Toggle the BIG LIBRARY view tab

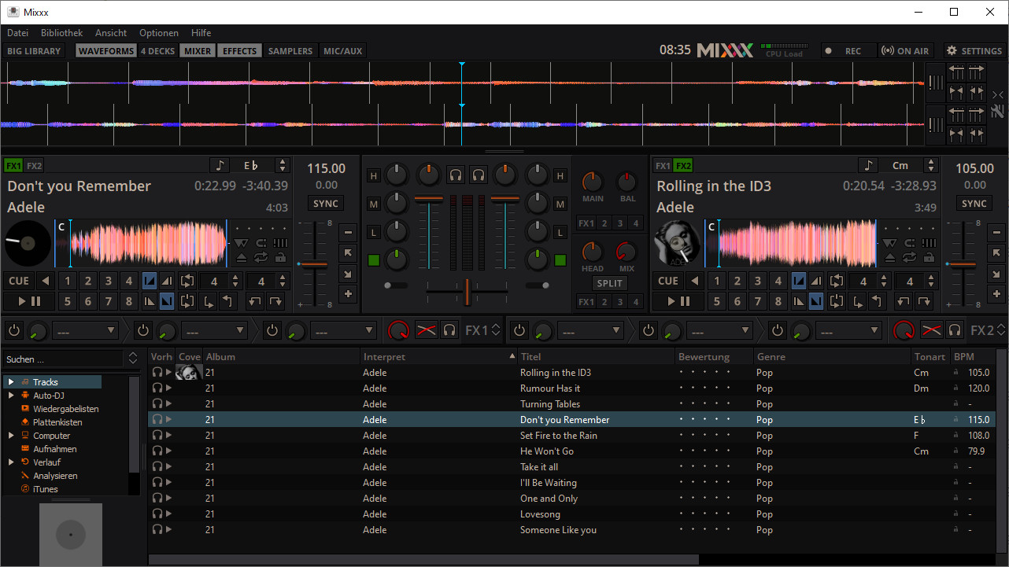(x=34, y=51)
